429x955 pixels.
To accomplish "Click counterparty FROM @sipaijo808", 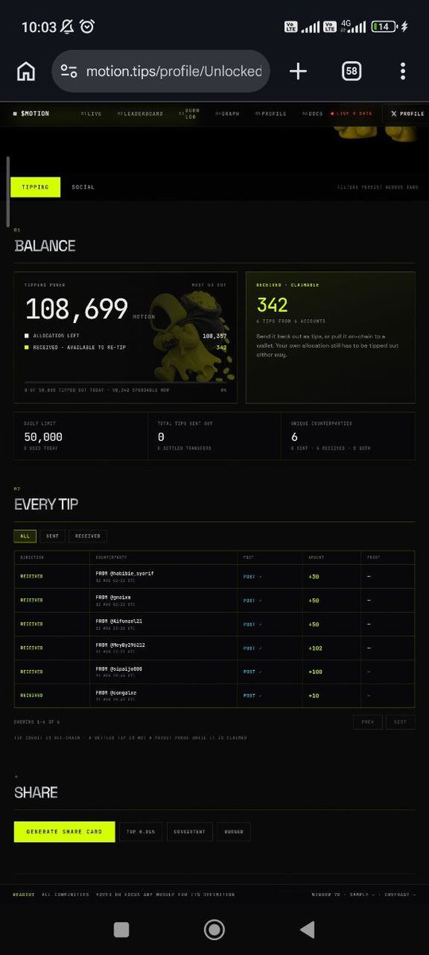I will (x=119, y=668).
